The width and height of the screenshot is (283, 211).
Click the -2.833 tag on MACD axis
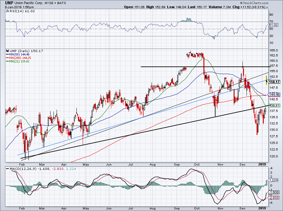(x=274, y=198)
